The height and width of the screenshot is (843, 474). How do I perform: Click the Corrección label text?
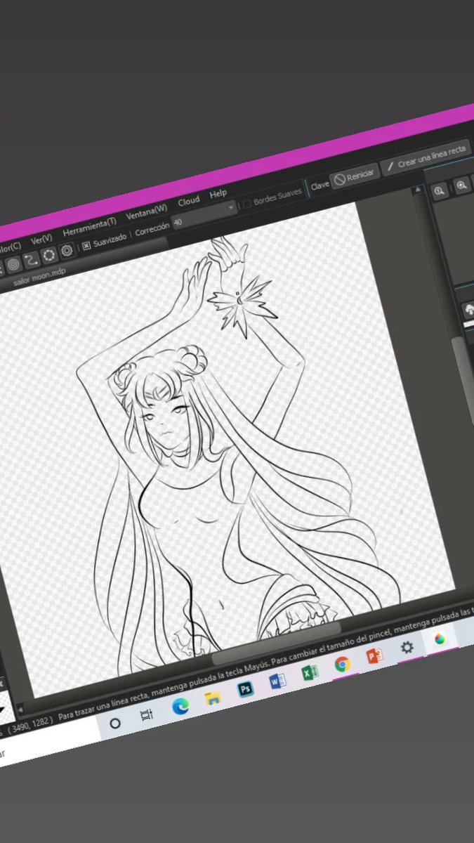coord(152,229)
